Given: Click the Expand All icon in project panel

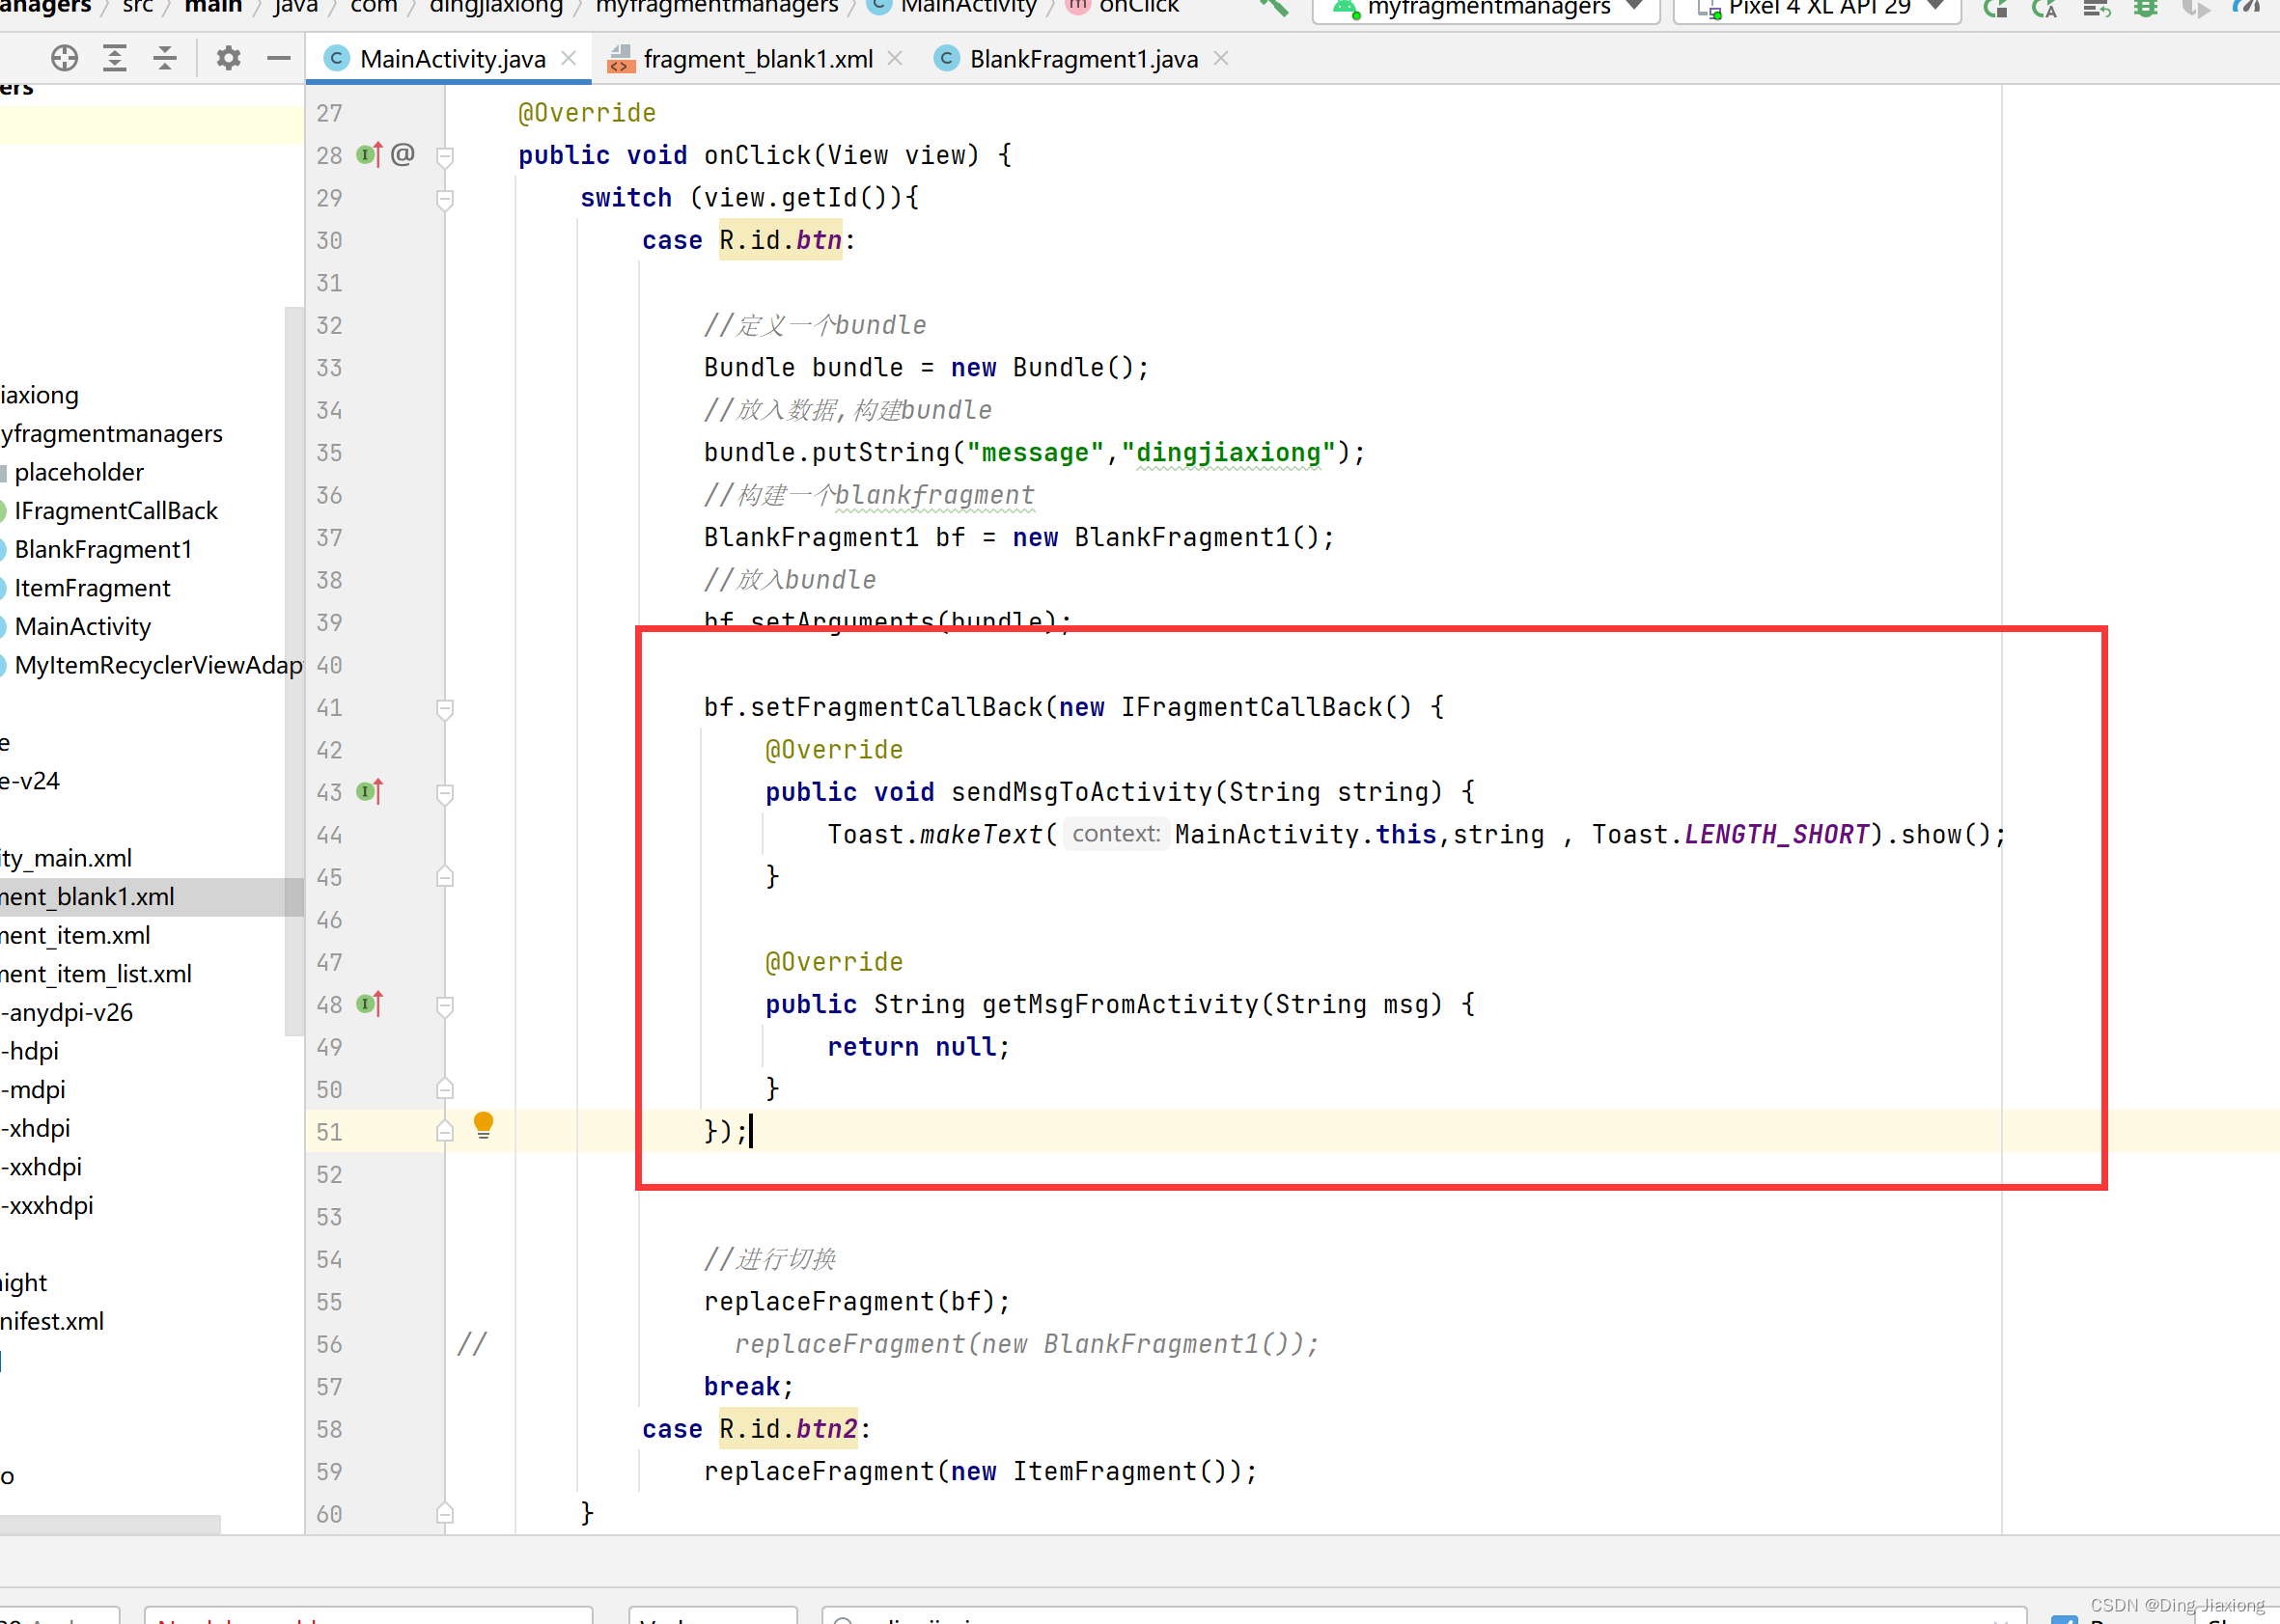Looking at the screenshot, I should click(115, 59).
